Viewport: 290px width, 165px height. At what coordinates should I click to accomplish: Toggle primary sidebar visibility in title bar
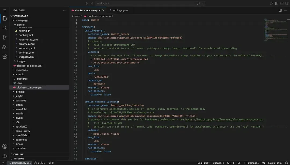277,3
